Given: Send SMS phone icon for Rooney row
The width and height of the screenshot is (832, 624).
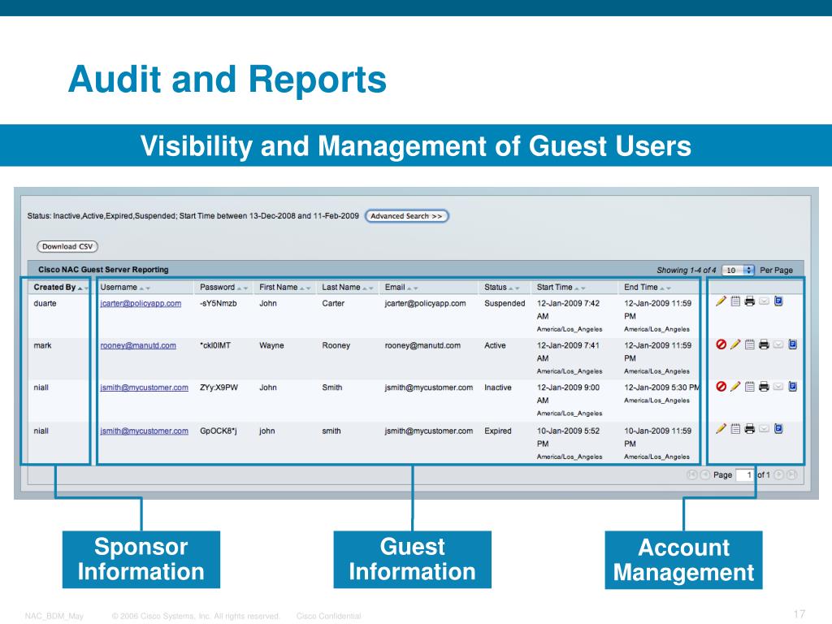Looking at the screenshot, I should [793, 344].
